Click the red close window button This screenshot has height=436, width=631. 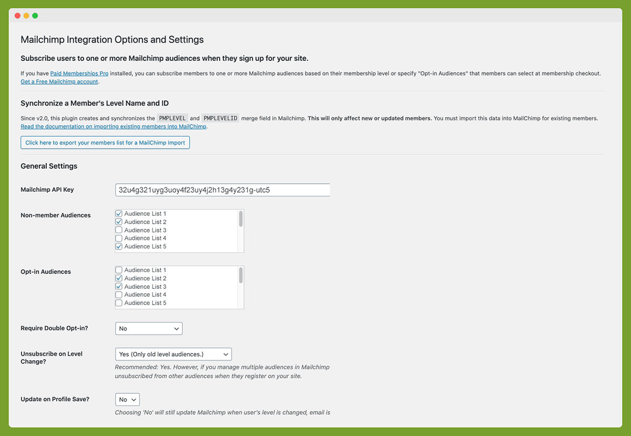click(x=17, y=16)
